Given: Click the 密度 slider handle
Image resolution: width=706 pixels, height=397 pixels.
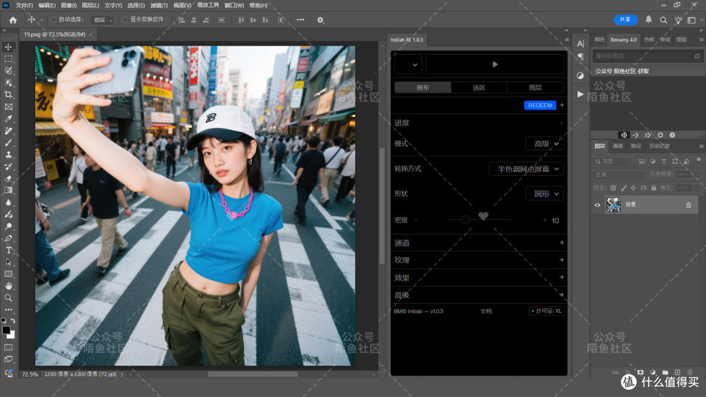Looking at the screenshot, I should [465, 219].
